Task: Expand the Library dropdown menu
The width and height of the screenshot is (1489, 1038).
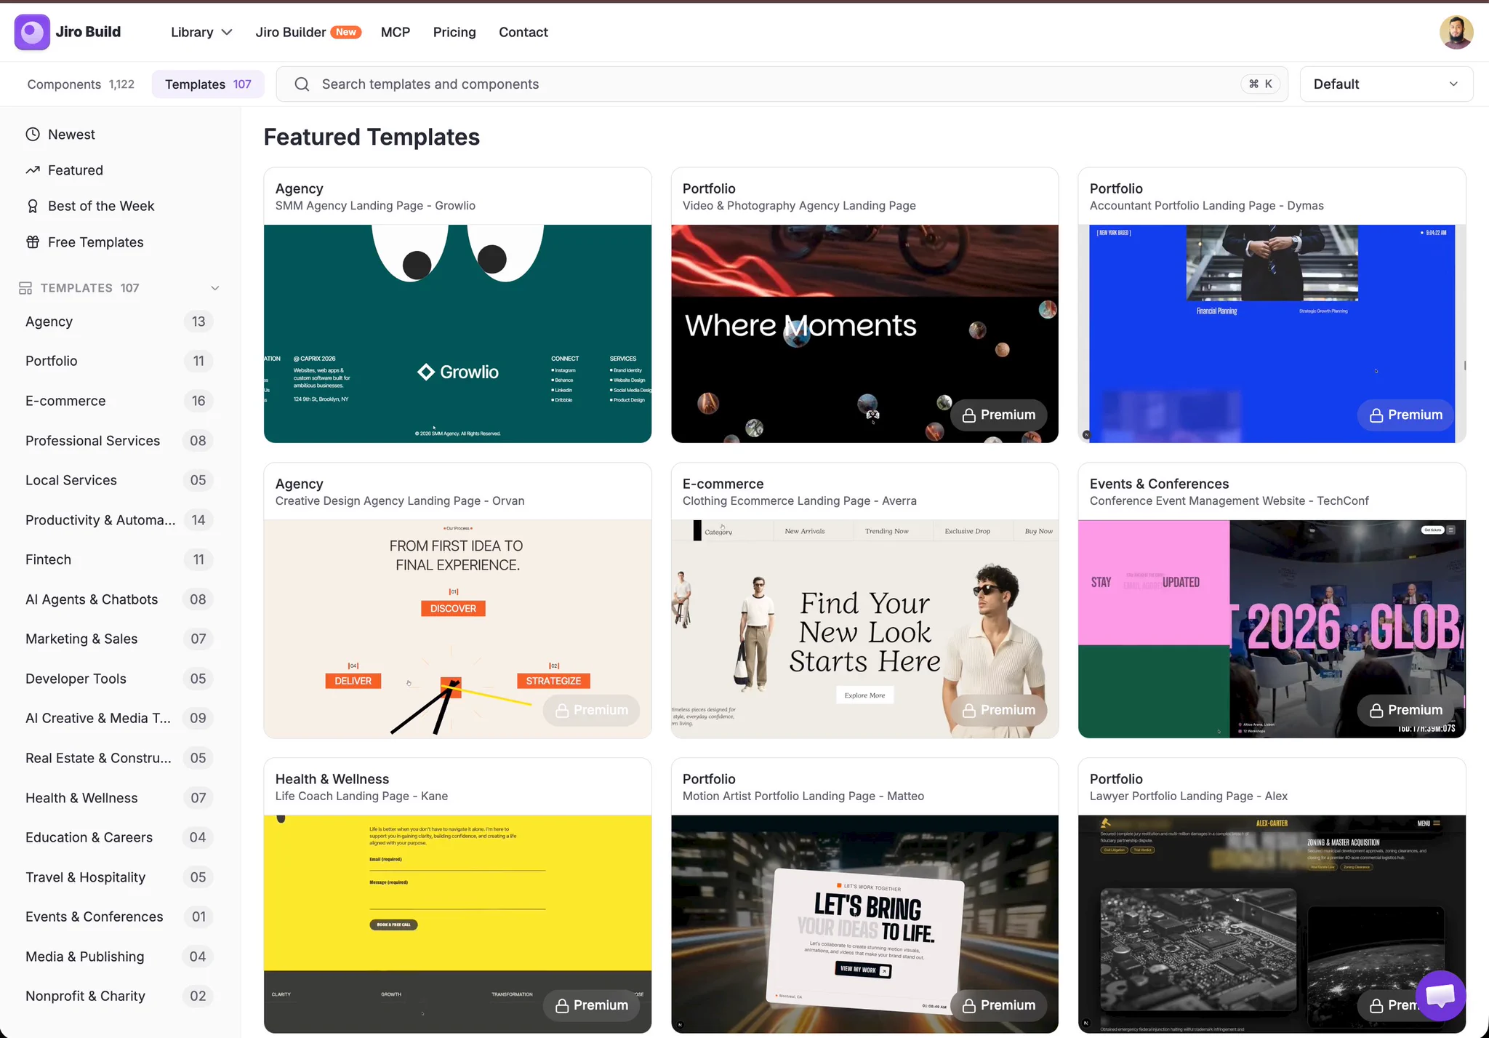Action: coord(201,32)
